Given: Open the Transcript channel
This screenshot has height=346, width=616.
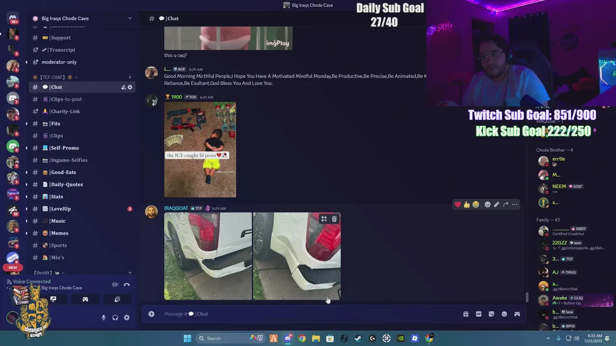Looking at the screenshot, I should click(82, 50).
